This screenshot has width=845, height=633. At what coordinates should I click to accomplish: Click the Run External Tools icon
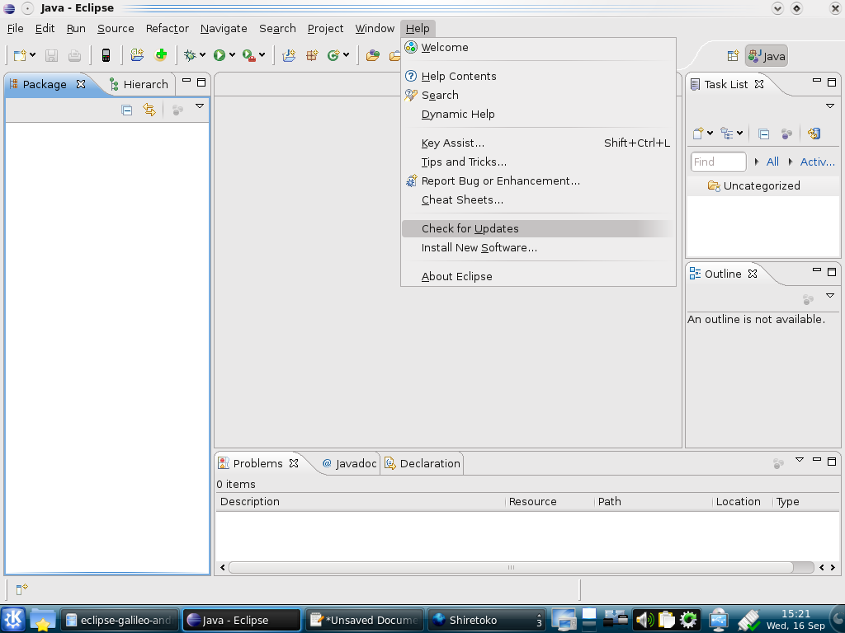click(x=249, y=55)
